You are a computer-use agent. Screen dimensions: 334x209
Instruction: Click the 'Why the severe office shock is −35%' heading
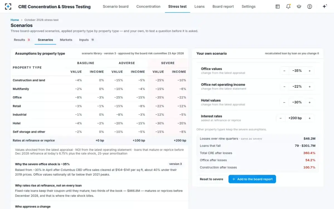tap(42, 164)
